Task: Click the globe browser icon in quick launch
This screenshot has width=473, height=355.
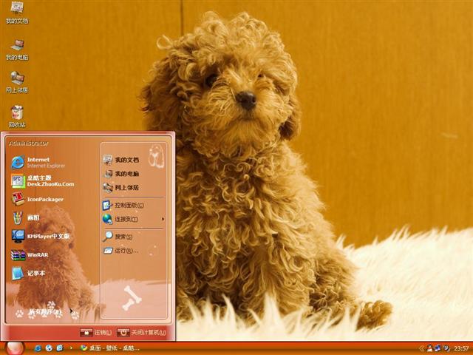Action: [x=49, y=348]
